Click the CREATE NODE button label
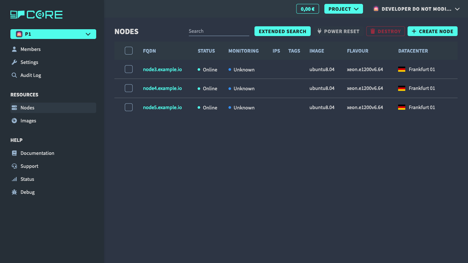Viewport: 468px width, 263px height. (x=436, y=31)
